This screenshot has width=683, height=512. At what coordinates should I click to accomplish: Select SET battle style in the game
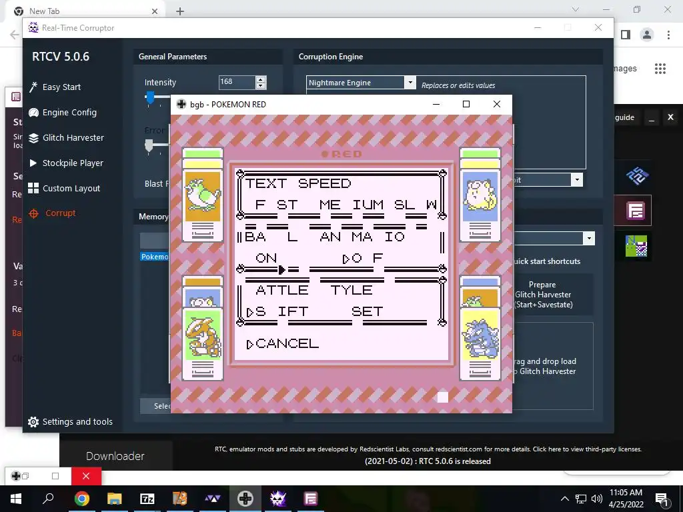coord(368,312)
